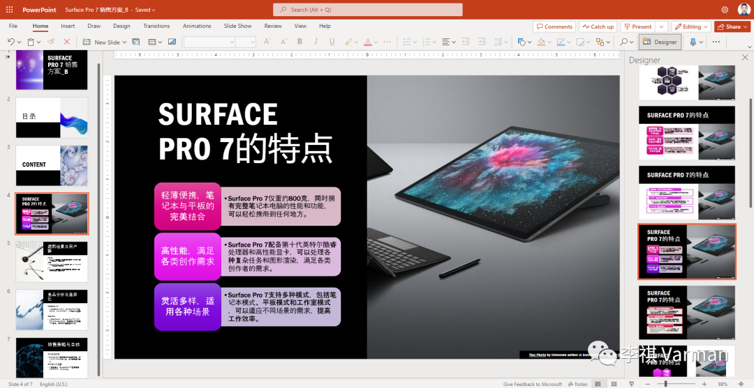Screen dimensions: 754x388
Task: Expand the Paste dropdown arrow
Action: 38,42
